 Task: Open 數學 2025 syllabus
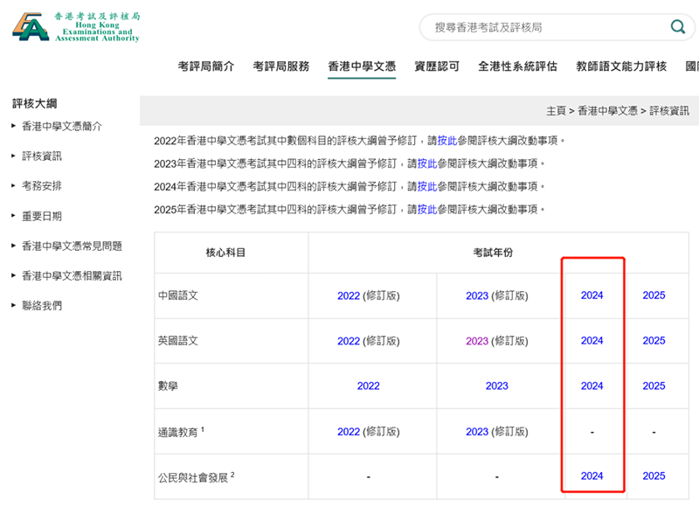(x=654, y=386)
